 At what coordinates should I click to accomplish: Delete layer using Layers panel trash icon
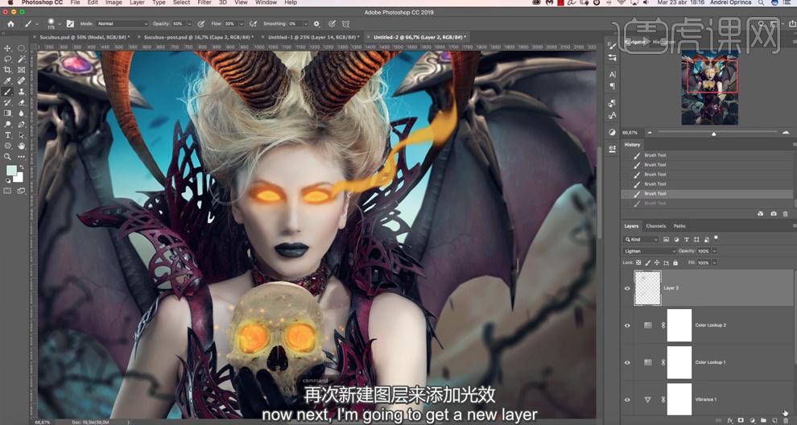pyautogui.click(x=786, y=420)
